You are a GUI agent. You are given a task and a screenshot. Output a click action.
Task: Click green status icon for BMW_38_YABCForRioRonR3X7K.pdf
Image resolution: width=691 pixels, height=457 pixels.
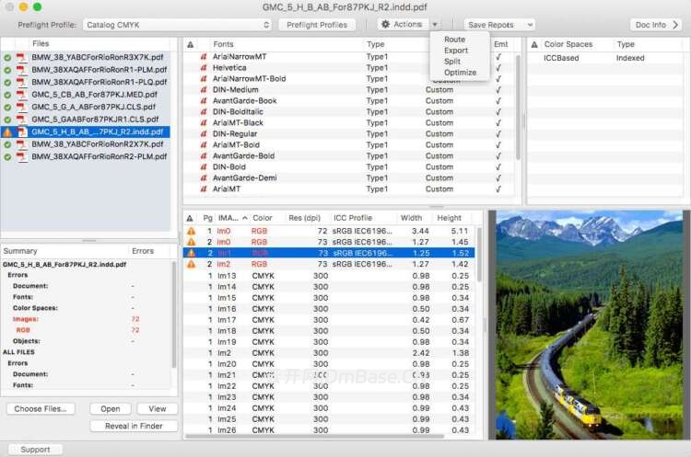tap(7, 58)
